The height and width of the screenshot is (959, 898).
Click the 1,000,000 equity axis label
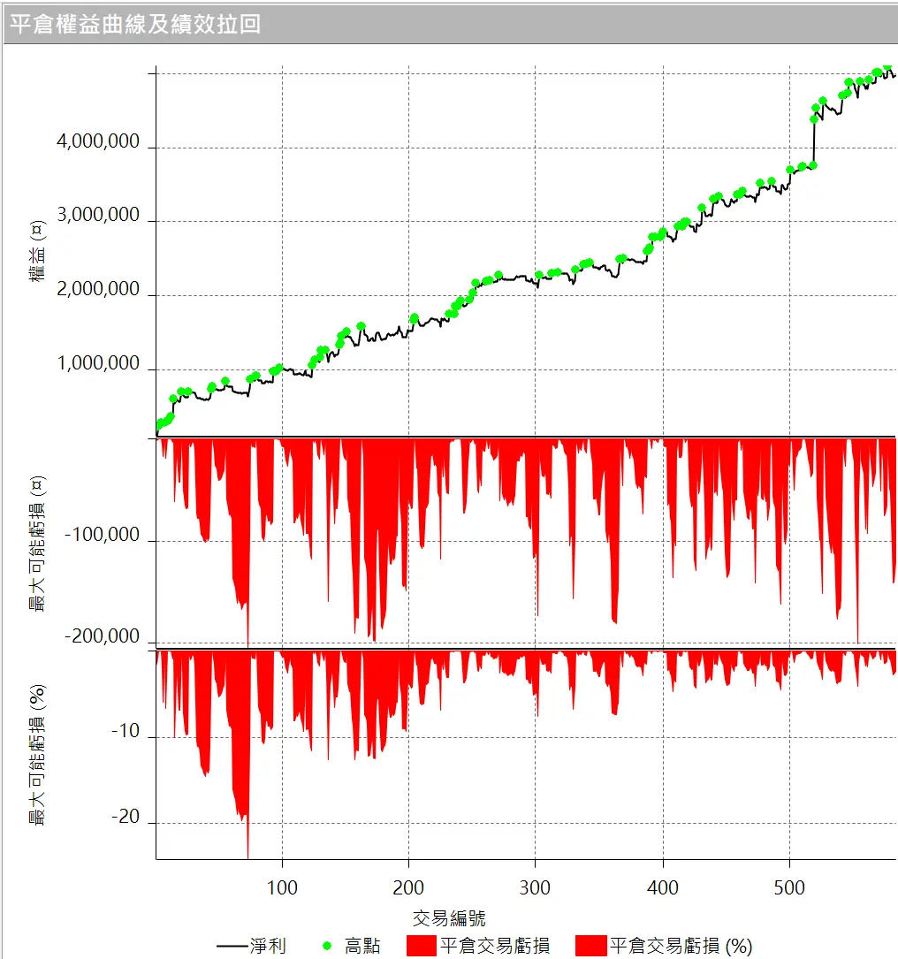coord(97,363)
